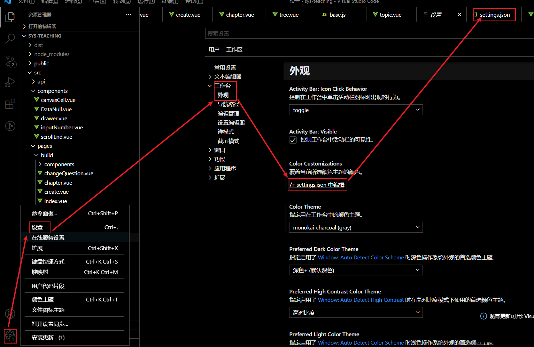Open Auto Detect Color Scheme link under Dark theme
Image resolution: width=534 pixels, height=347 pixels.
[361, 257]
